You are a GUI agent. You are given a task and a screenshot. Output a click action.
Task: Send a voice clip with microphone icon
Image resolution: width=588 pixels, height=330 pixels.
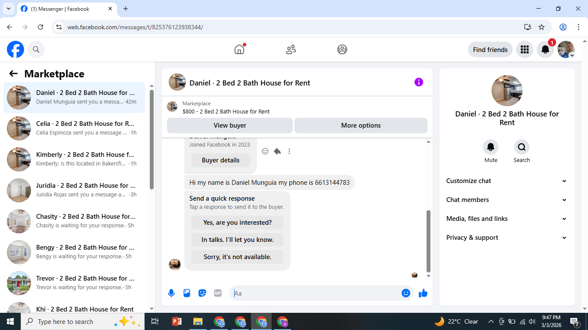[x=171, y=293]
